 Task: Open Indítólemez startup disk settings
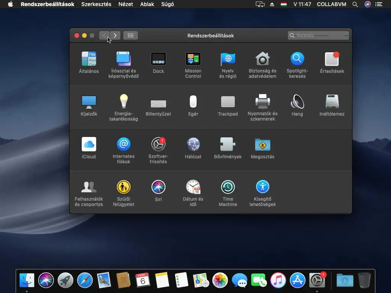332,105
